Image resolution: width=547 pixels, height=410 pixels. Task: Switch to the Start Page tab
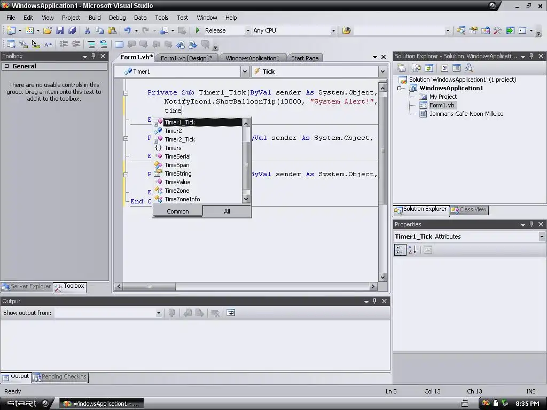tap(304, 58)
